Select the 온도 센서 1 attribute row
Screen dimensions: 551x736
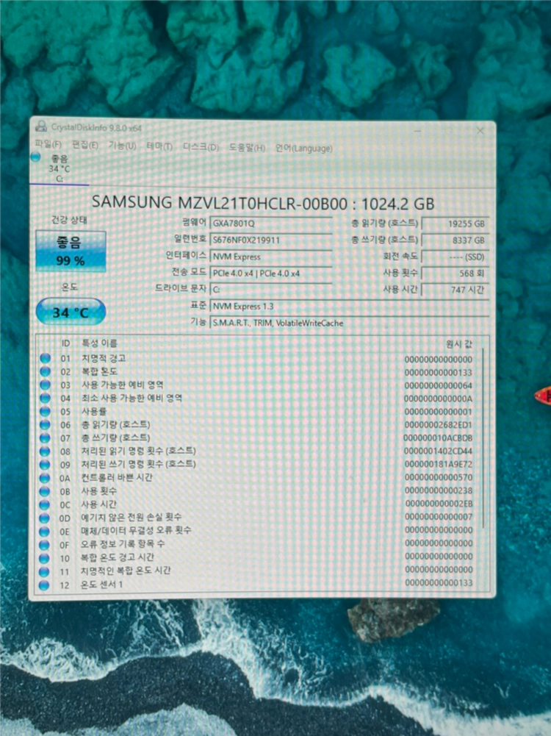(257, 585)
